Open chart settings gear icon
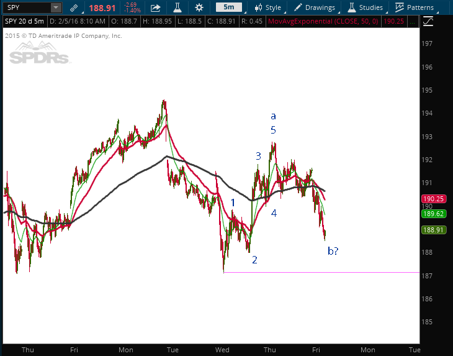Screen dimensions: 453x356 pyautogui.click(x=199, y=8)
